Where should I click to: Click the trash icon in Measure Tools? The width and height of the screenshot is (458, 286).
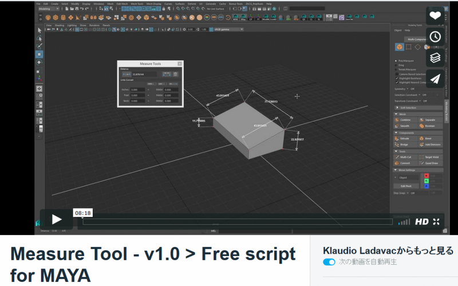pyautogui.click(x=175, y=75)
